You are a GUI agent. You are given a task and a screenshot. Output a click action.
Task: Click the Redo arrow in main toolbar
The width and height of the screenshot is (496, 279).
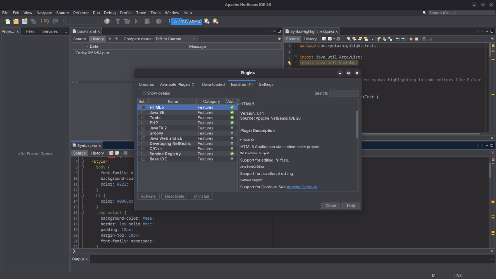pyautogui.click(x=55, y=21)
